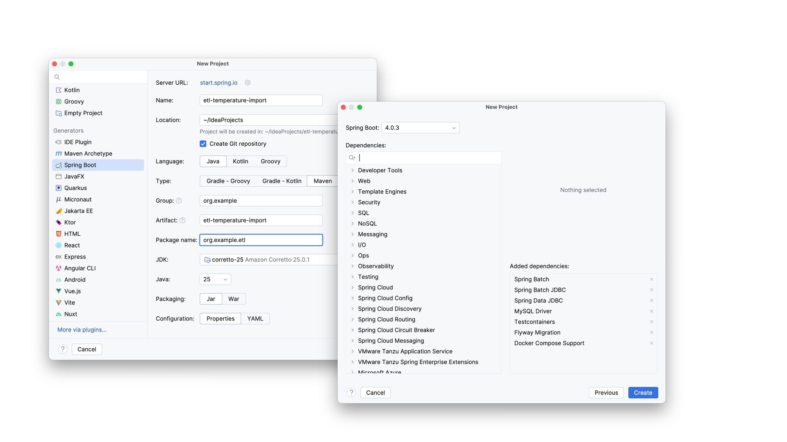Select the Ktor generator icon

click(x=59, y=222)
